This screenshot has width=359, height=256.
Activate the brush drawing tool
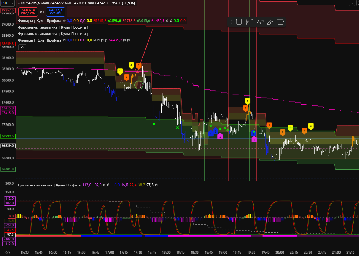tap(270, 22)
